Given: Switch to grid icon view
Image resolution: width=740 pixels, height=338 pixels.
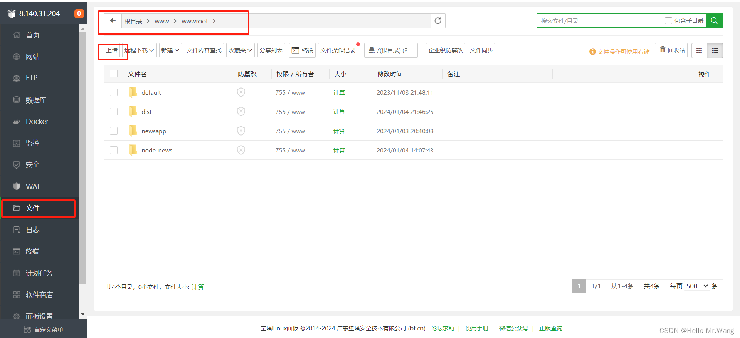Looking at the screenshot, I should 699,50.
